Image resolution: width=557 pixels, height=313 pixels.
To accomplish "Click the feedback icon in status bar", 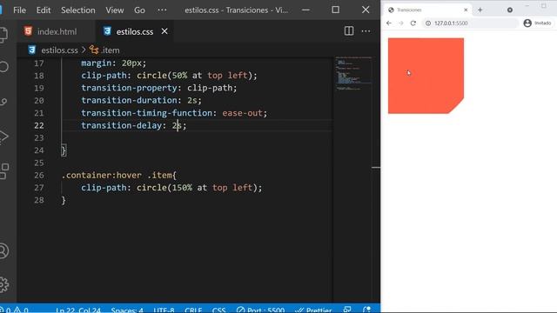I will 347,310.
